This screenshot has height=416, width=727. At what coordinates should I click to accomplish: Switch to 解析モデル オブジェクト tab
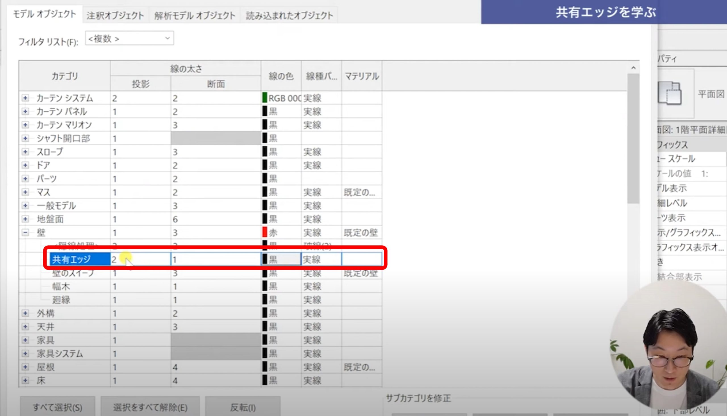(x=195, y=15)
